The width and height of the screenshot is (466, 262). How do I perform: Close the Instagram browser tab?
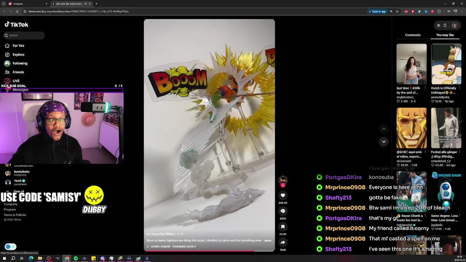[x=47, y=4]
